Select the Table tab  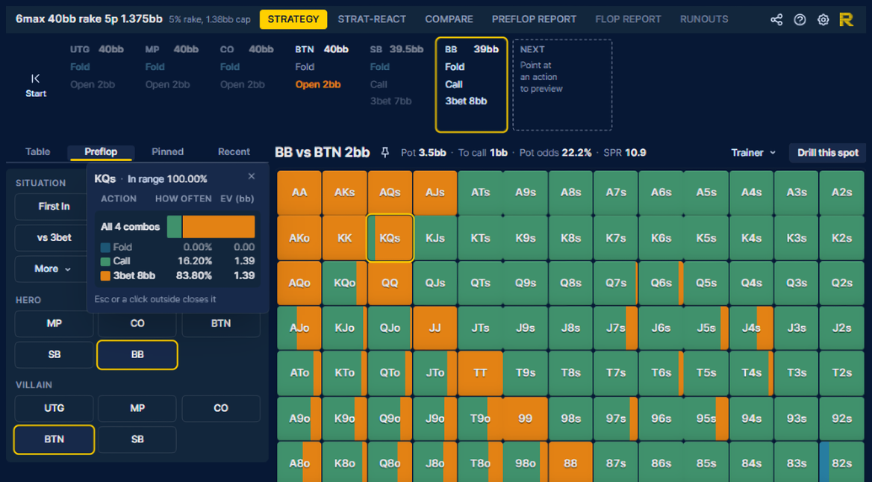click(38, 151)
